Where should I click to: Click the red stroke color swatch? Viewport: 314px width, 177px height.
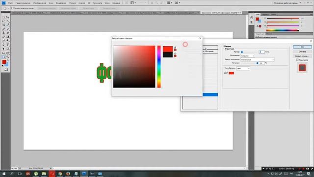231,73
